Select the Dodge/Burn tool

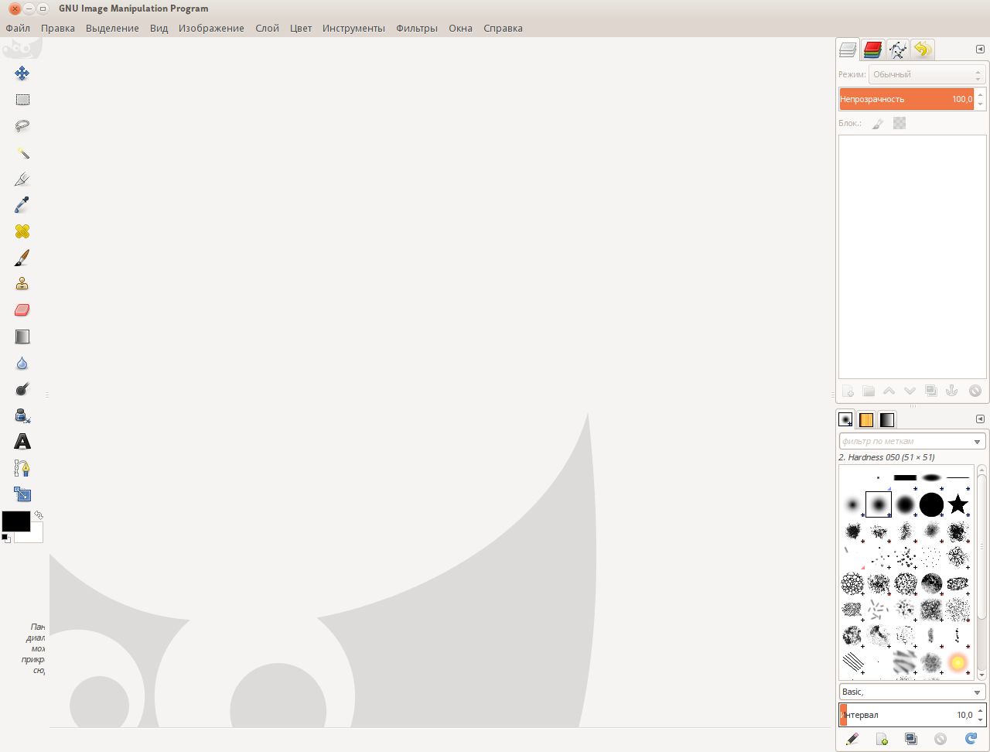click(22, 389)
